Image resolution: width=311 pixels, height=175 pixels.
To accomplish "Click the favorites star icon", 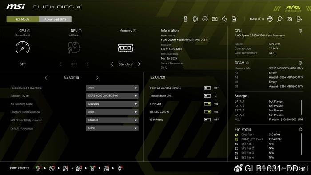I will click(x=224, y=19).
